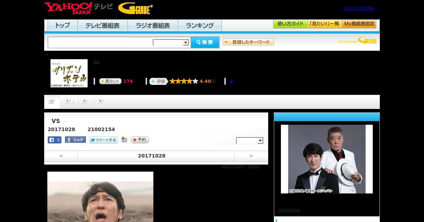The image size is (424, 222).
Task: Open the ランキング tab
Action: point(200,26)
